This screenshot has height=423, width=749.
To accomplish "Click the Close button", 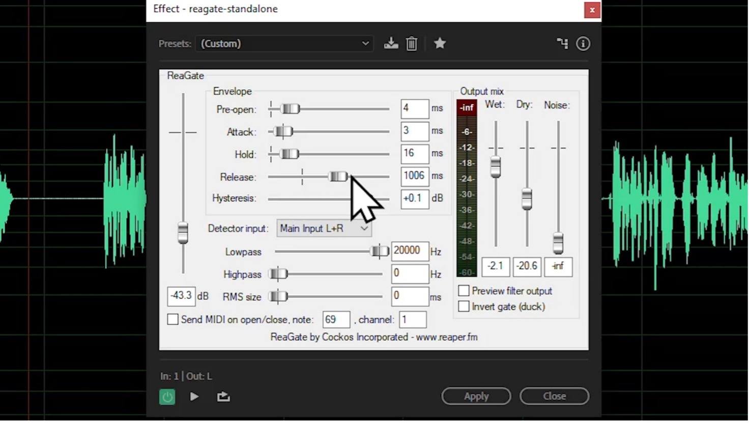I will 554,396.
